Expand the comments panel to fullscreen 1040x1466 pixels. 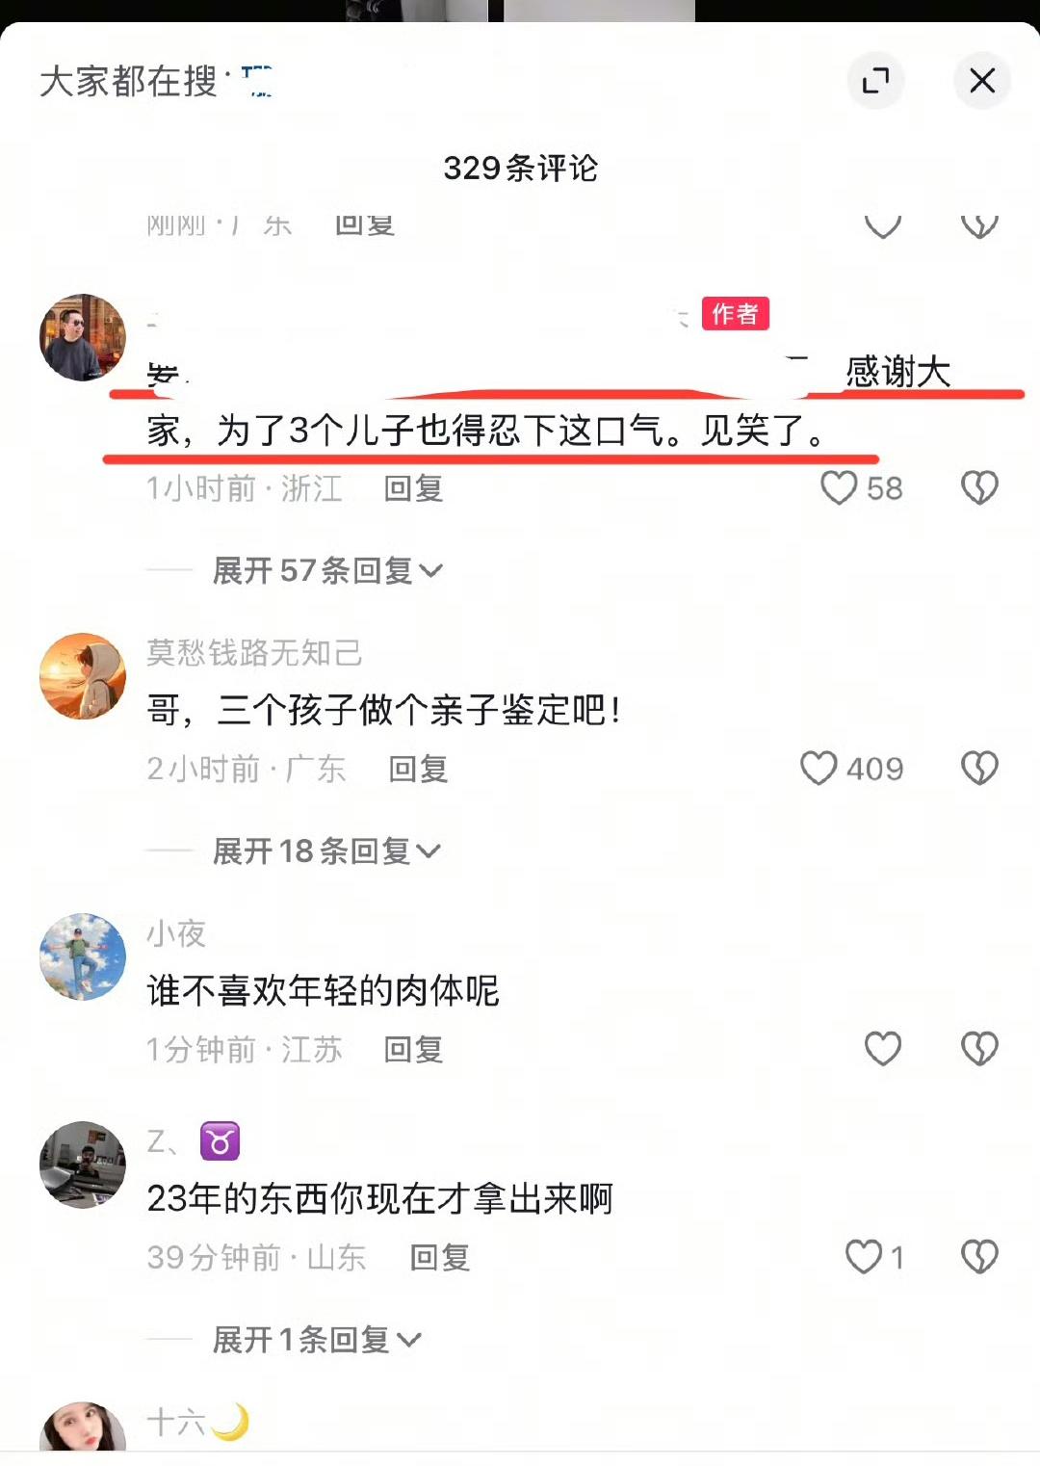point(875,80)
